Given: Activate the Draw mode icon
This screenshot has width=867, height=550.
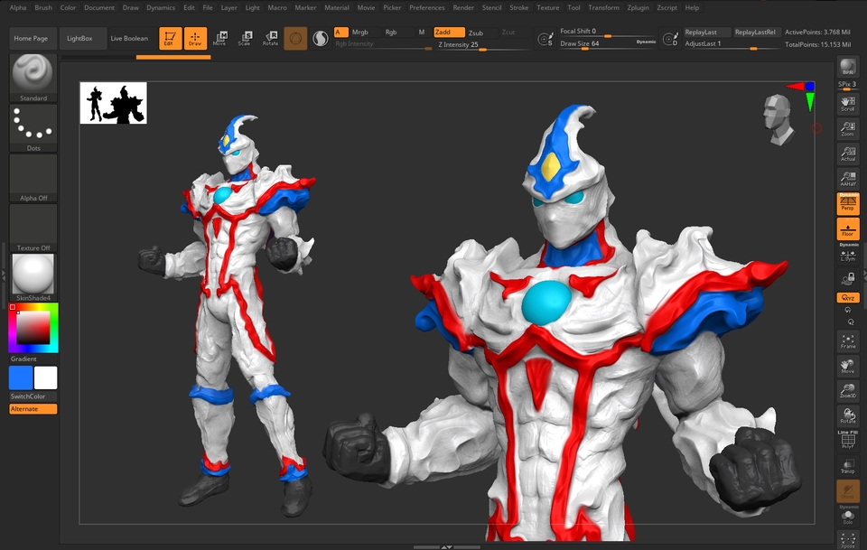Looking at the screenshot, I should 195,38.
